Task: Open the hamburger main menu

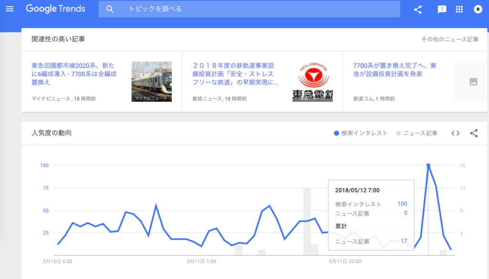Action: pos(10,9)
